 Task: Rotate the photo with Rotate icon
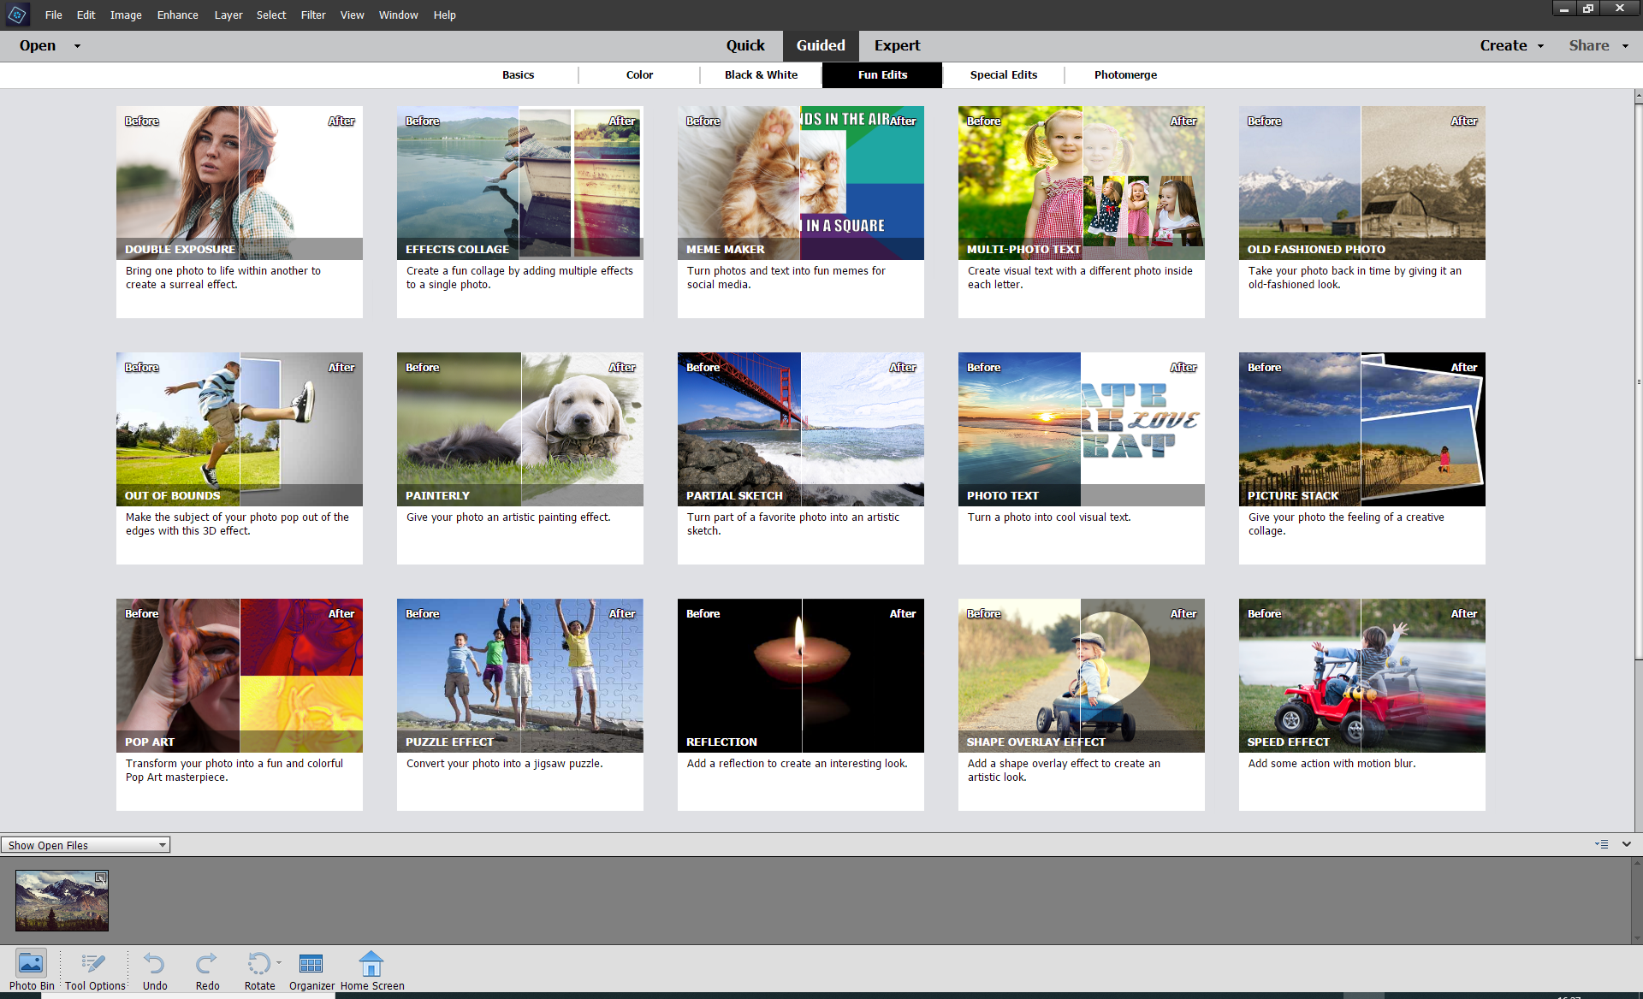click(258, 965)
